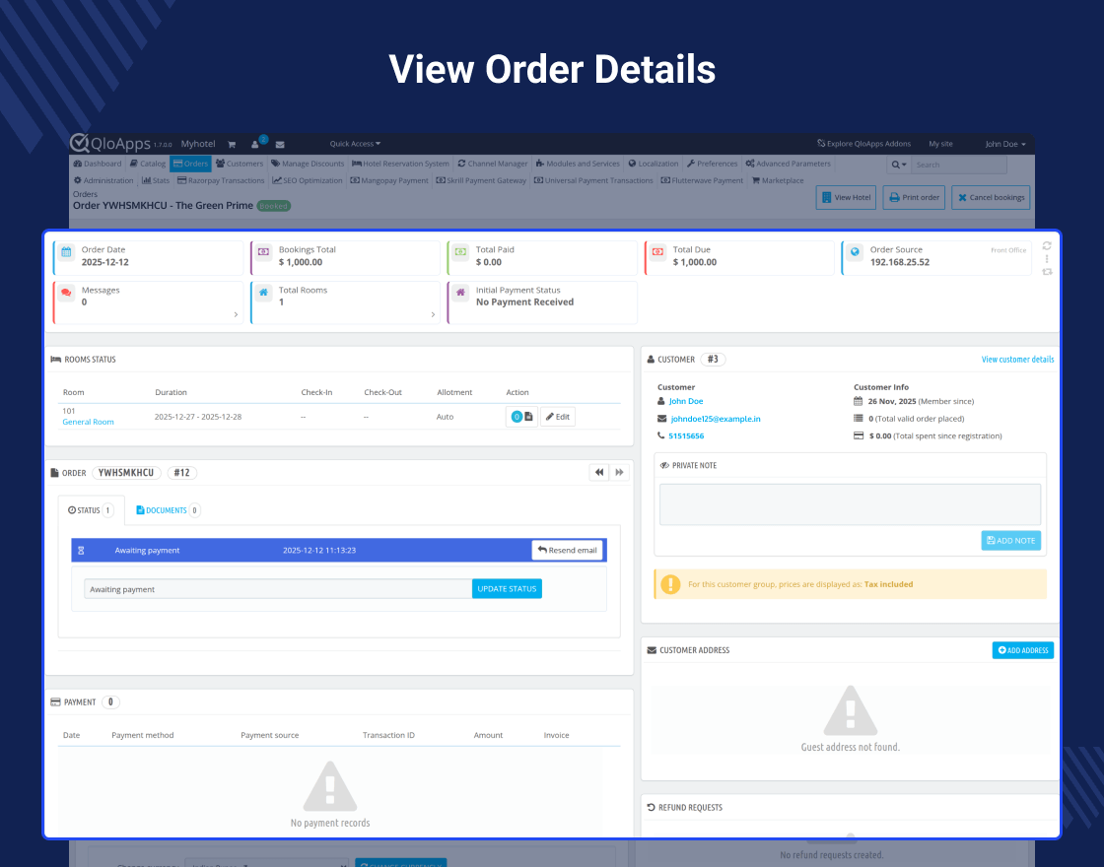1104x867 pixels.
Task: Click inside the Private Note text area
Action: (x=850, y=504)
